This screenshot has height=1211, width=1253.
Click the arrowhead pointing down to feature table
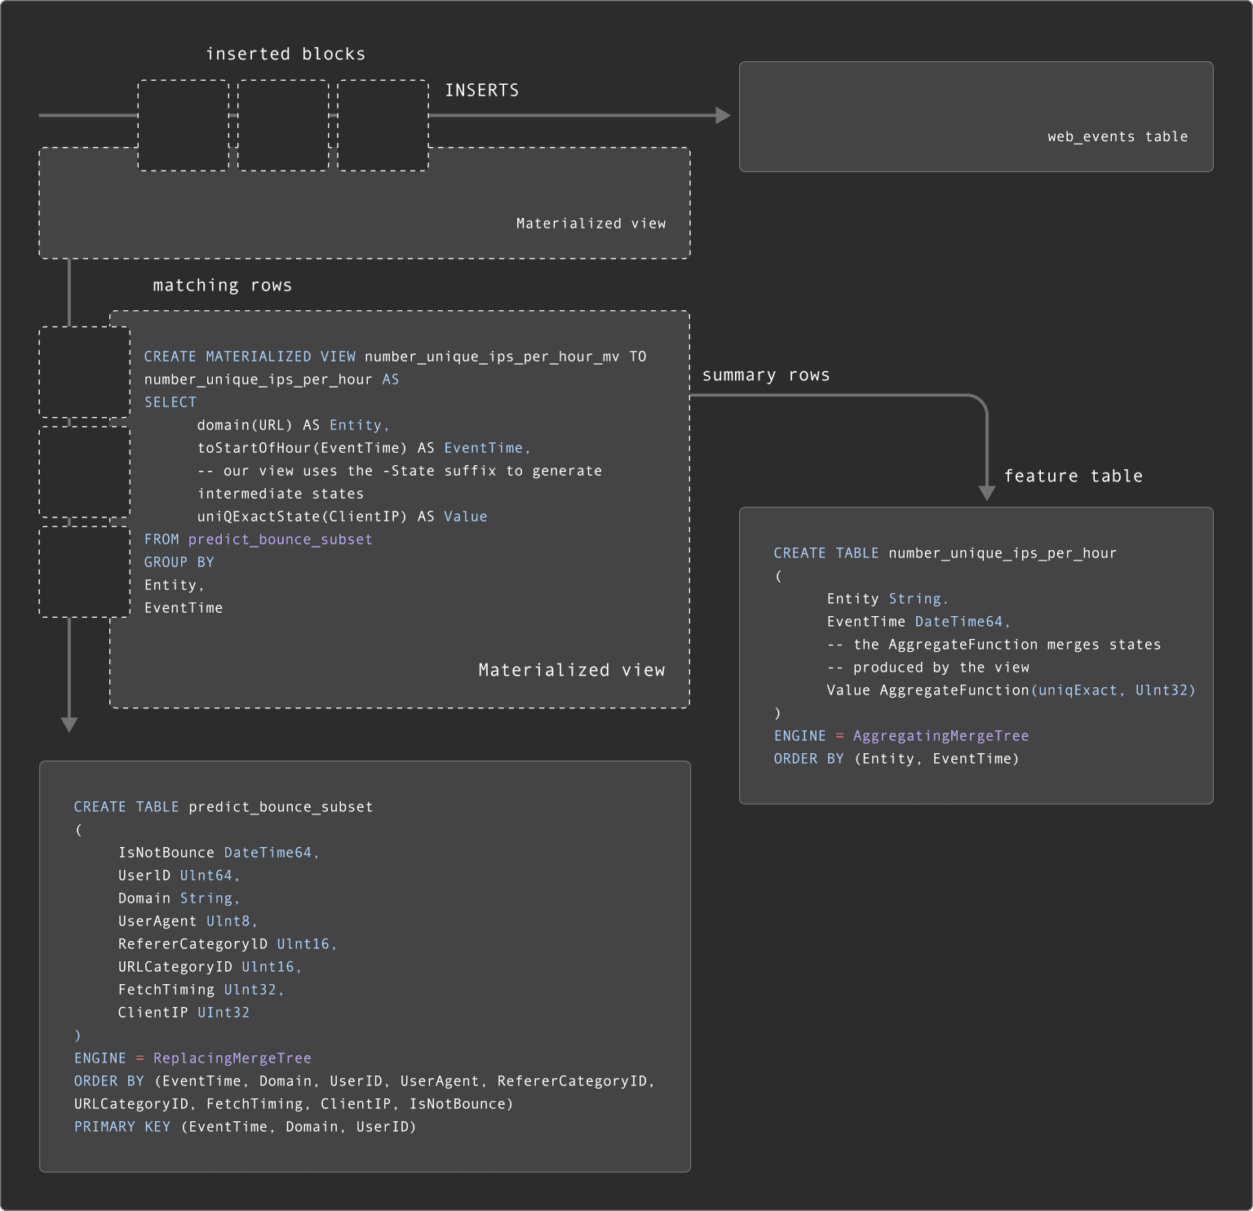[986, 493]
